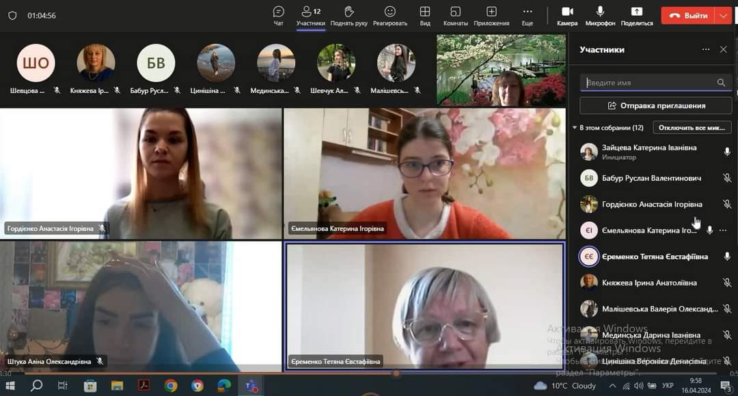Open File Explorer from taskbar
This screenshot has width=738, height=396.
click(x=117, y=386)
